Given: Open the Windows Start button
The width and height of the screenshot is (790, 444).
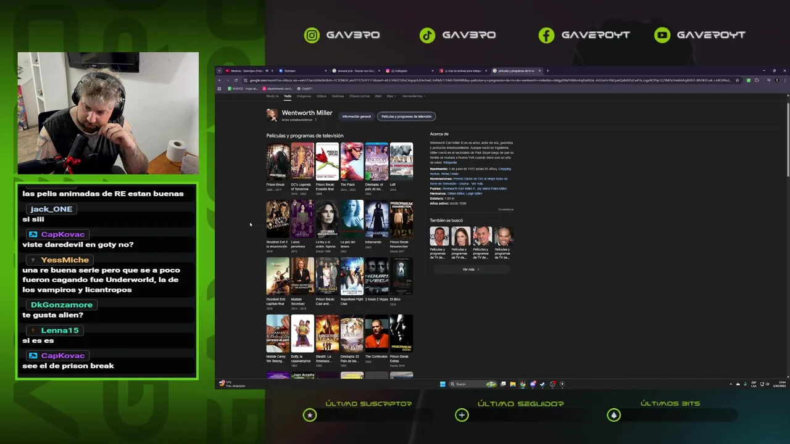Looking at the screenshot, I should click(x=443, y=384).
